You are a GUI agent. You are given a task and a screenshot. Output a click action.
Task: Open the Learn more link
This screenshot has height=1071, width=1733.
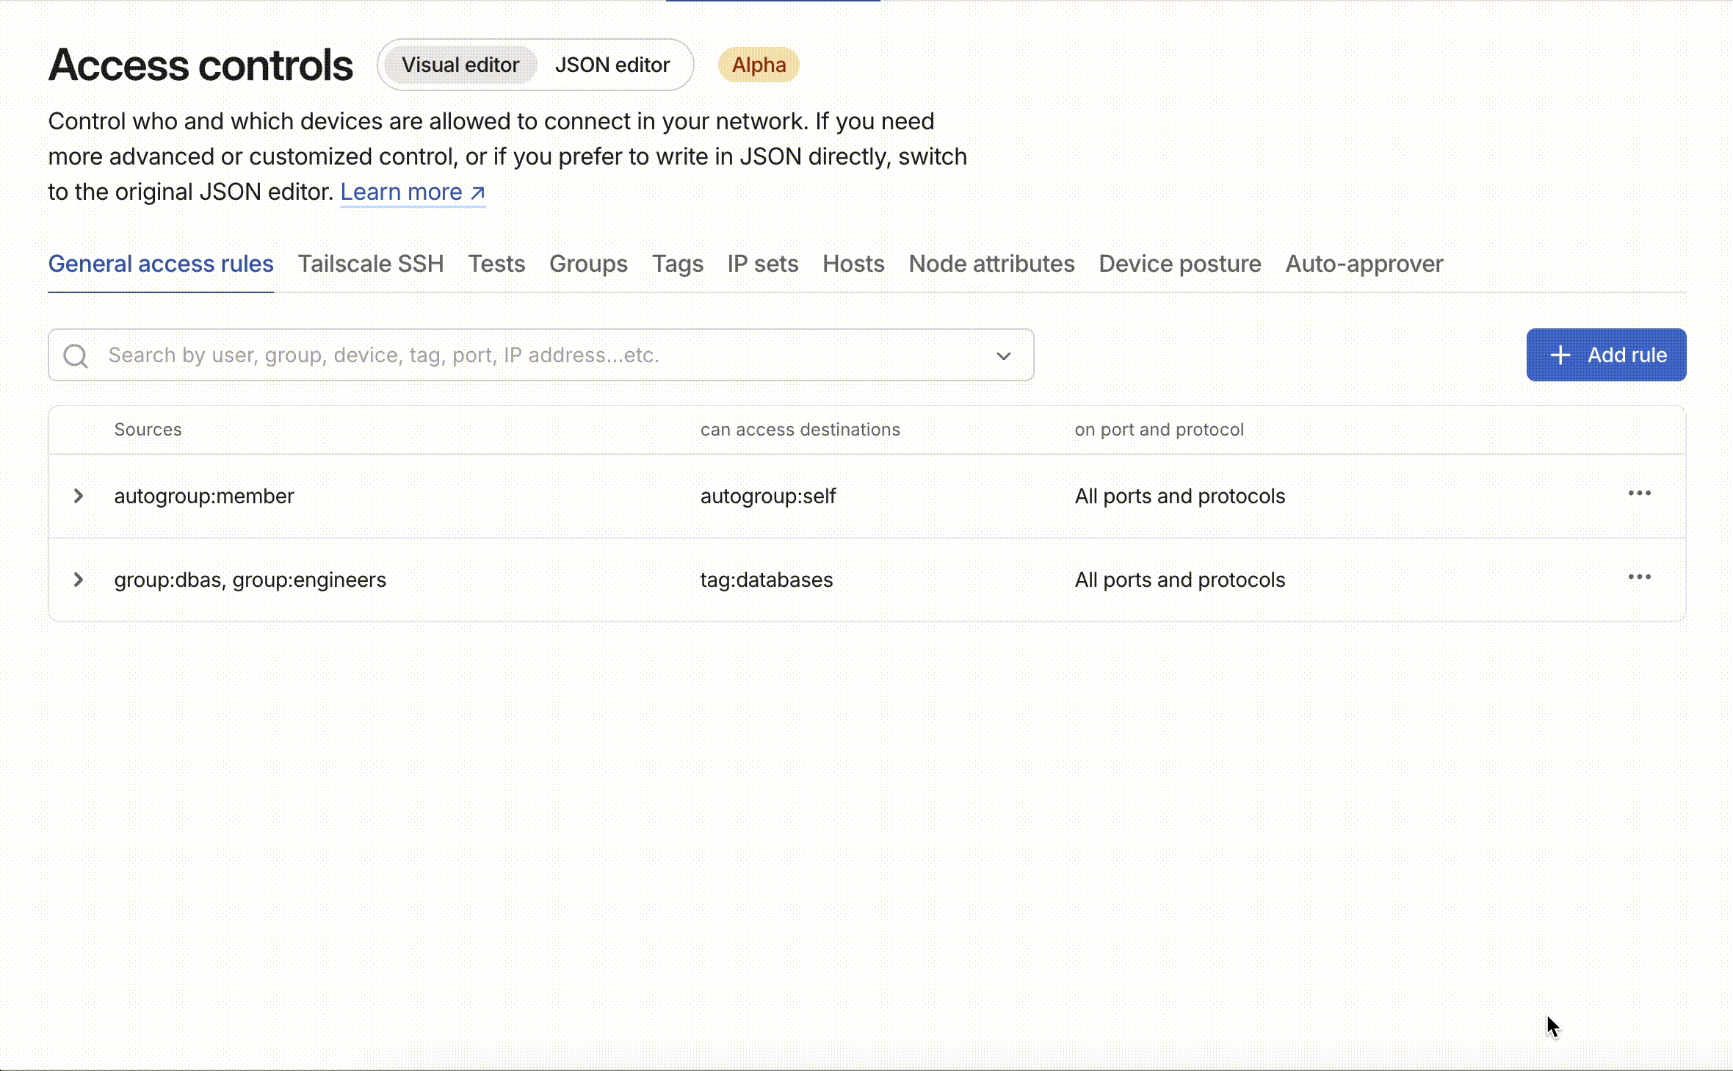click(x=413, y=192)
